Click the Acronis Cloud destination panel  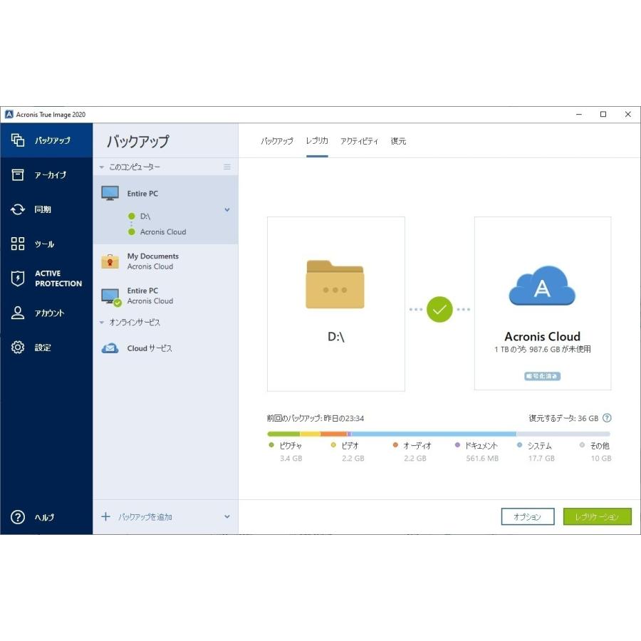tap(542, 303)
